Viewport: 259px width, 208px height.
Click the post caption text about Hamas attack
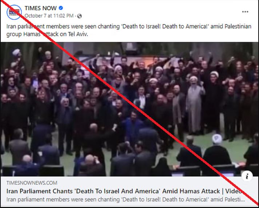click(129, 30)
